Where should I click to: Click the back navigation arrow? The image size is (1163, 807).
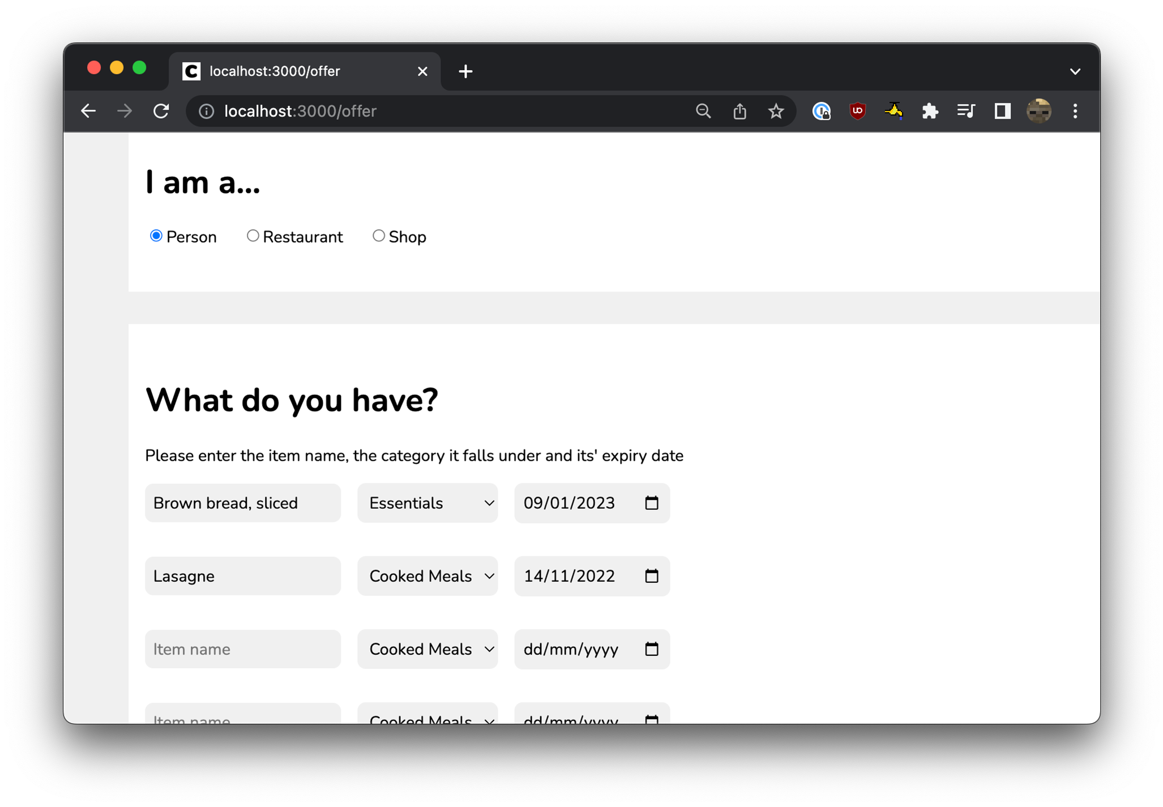tap(88, 111)
